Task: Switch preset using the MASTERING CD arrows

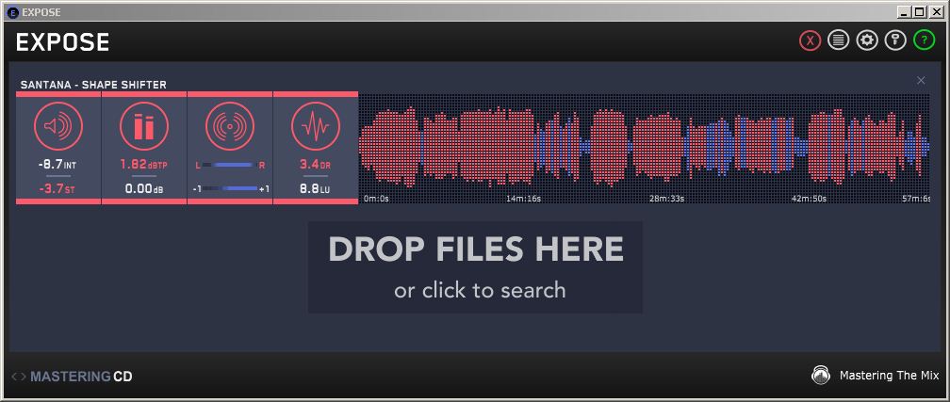Action: coord(19,377)
